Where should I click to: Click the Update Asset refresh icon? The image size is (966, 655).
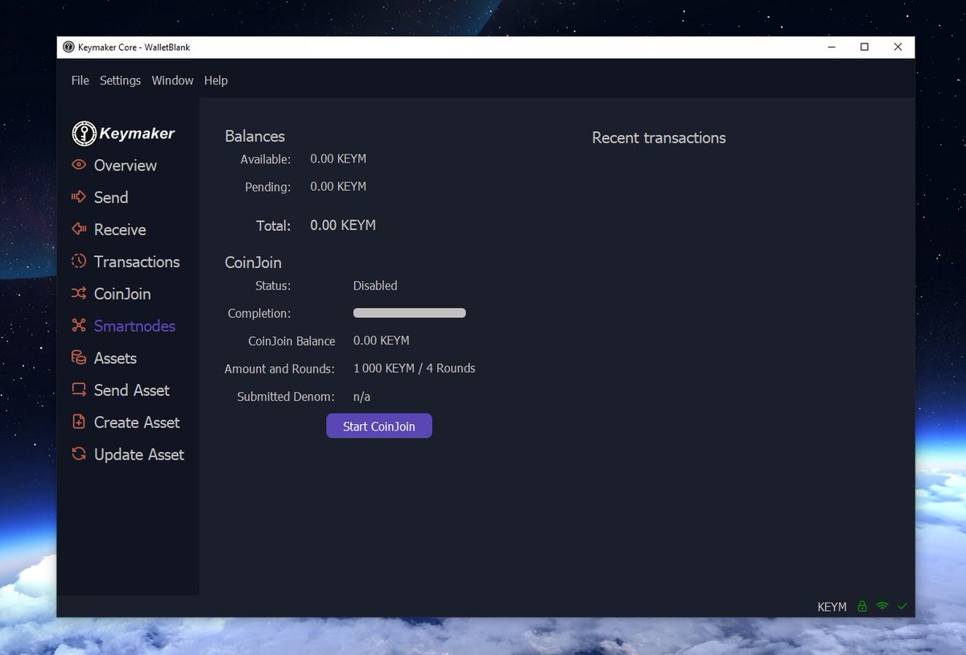point(79,455)
